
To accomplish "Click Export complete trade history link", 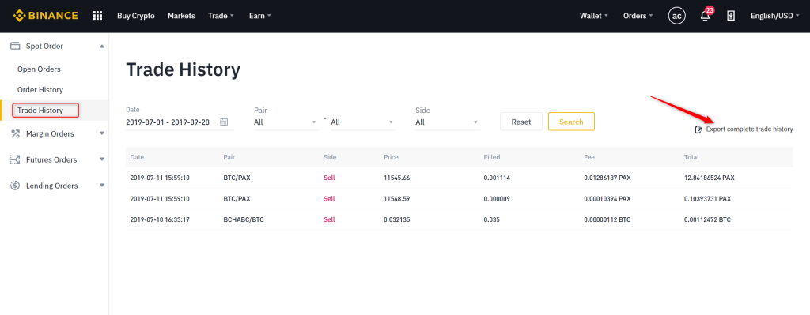I will 749,129.
